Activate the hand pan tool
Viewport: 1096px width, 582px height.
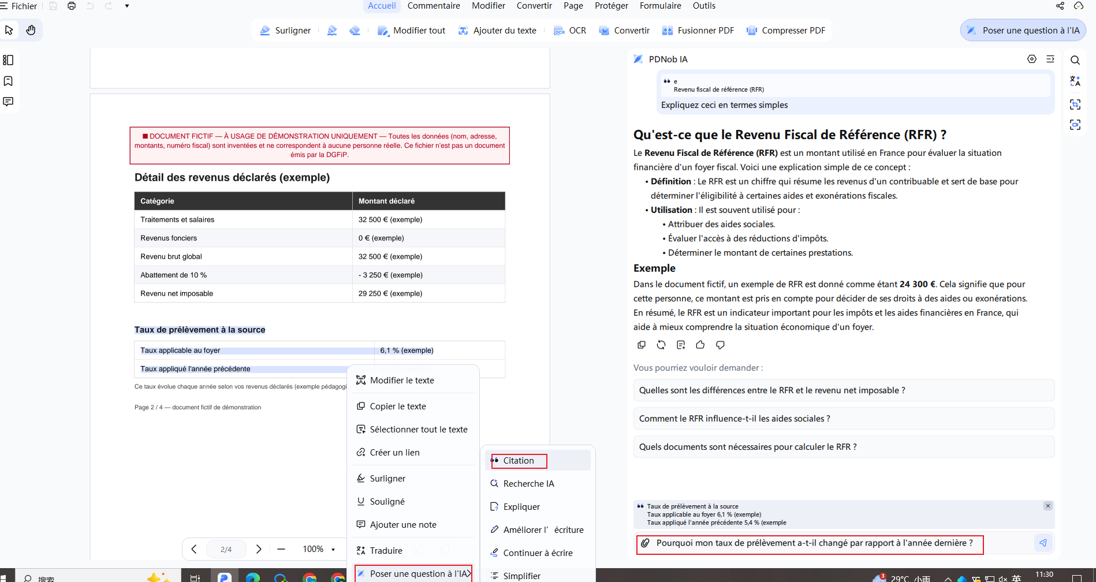tap(31, 30)
